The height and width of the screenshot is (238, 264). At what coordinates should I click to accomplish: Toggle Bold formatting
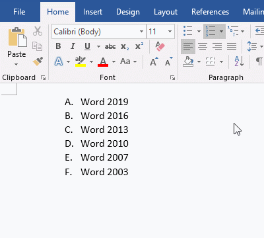tap(58, 46)
